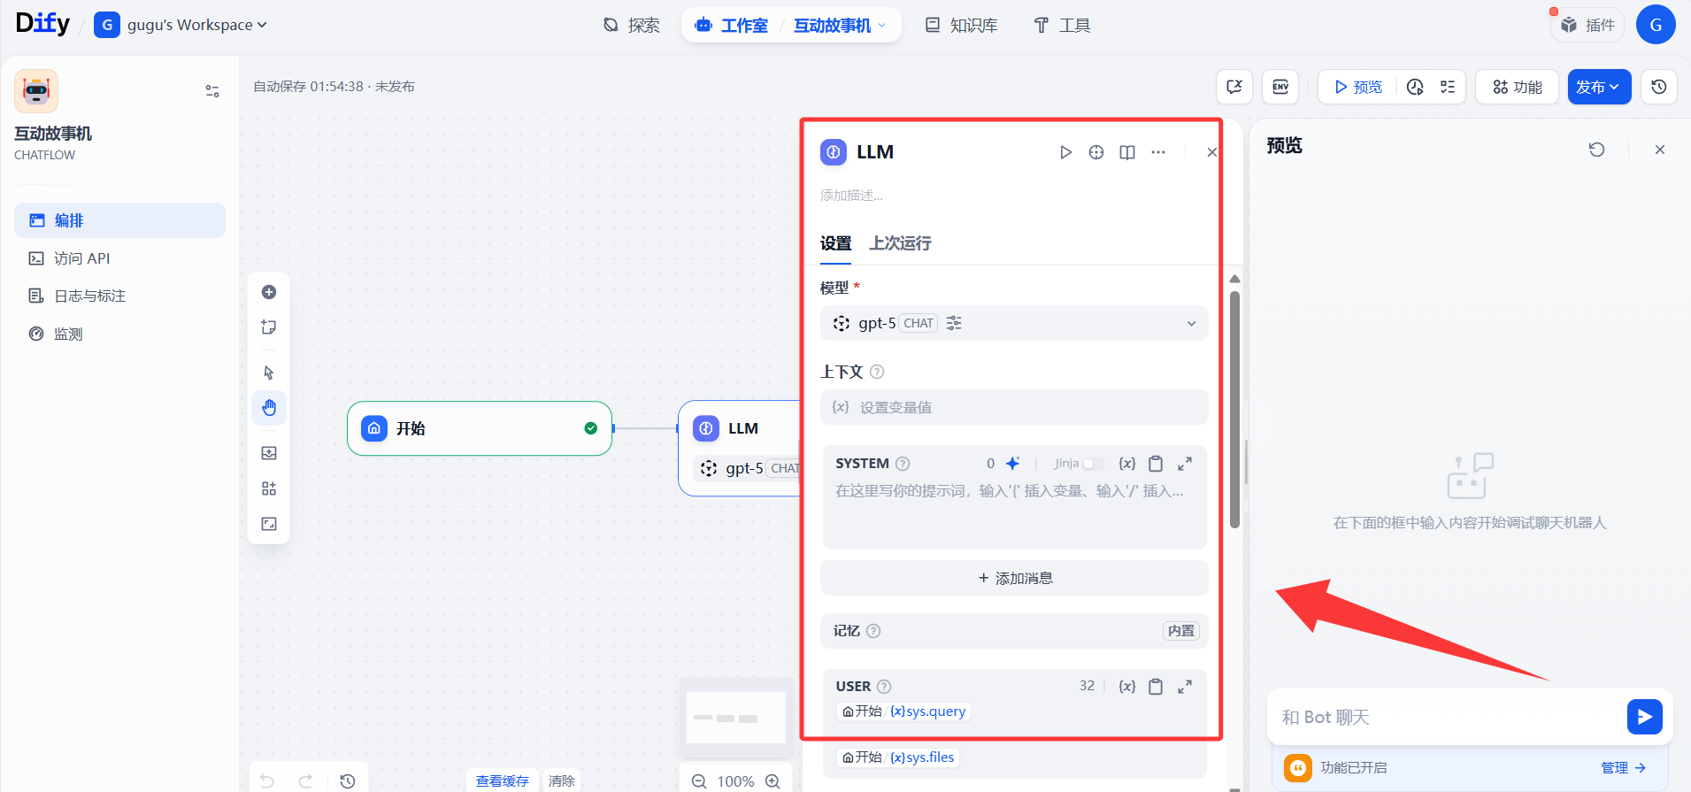Switch to pointer mode in canvas toolbar
1691x792 pixels.
click(269, 373)
